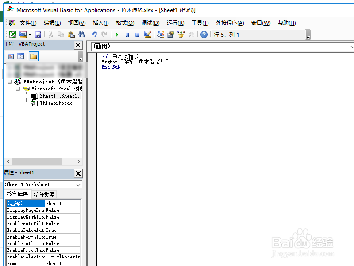Click the EnableFormatConditions property row

pos(43,237)
